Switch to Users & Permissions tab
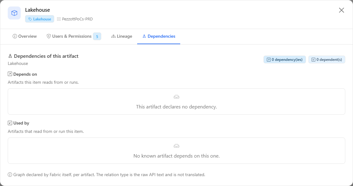The height and width of the screenshot is (186, 353). (x=74, y=36)
